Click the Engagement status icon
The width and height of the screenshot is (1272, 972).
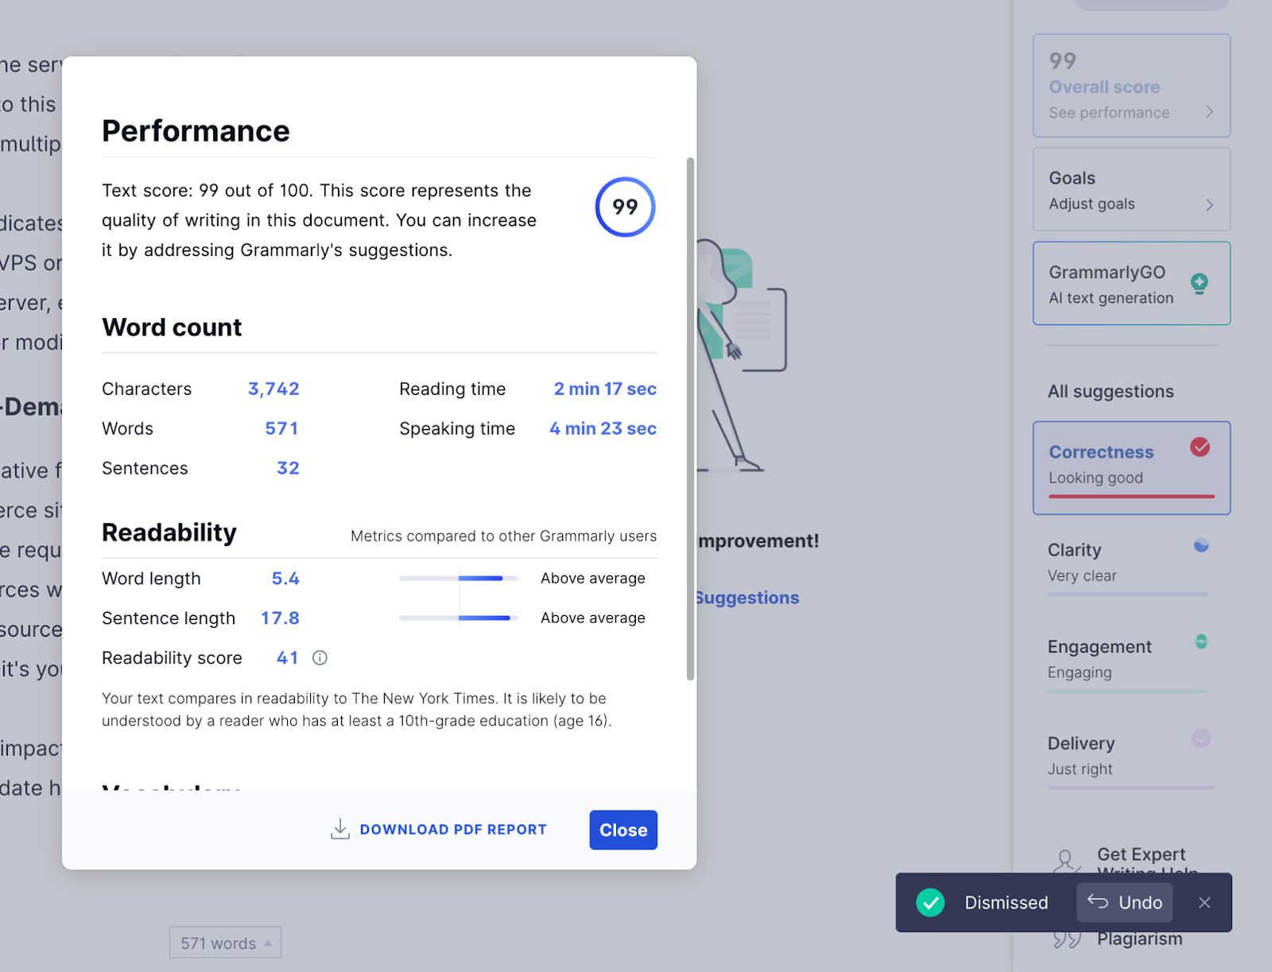tap(1201, 641)
